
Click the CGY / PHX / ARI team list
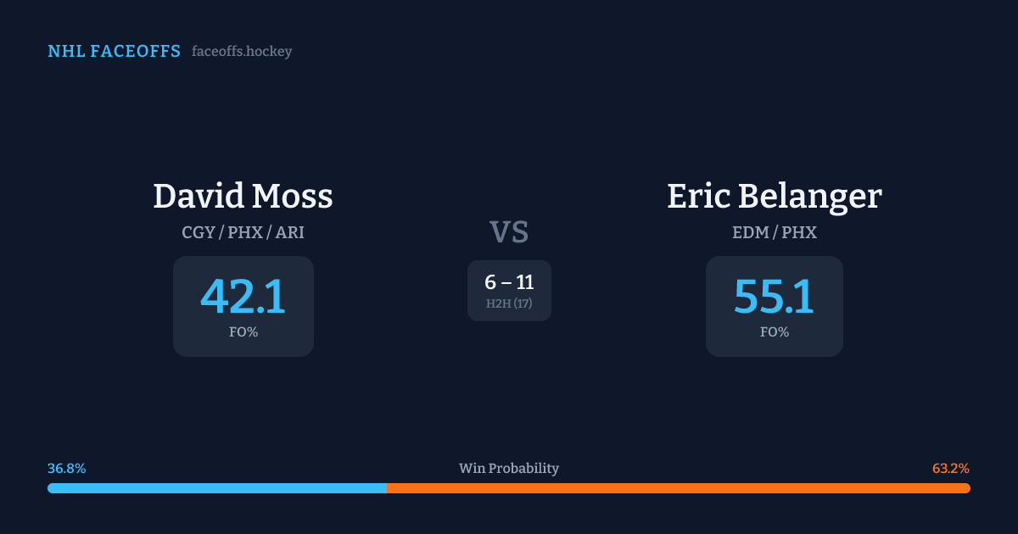(x=243, y=232)
